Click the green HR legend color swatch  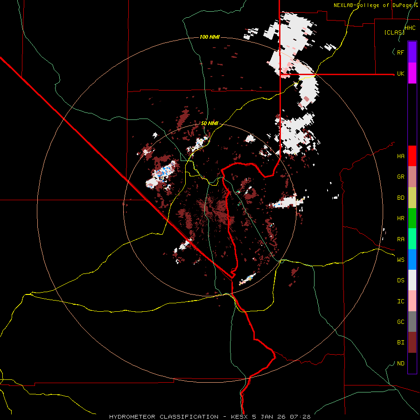(x=412, y=218)
